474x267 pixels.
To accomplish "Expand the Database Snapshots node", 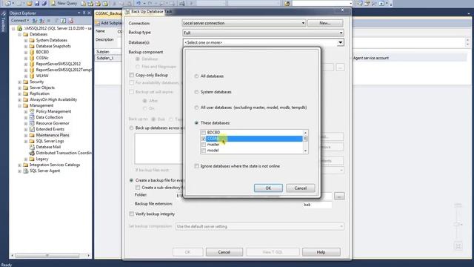I will pos(26,46).
